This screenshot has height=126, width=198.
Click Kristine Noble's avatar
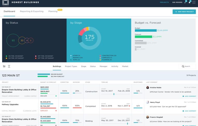(x=148, y=88)
